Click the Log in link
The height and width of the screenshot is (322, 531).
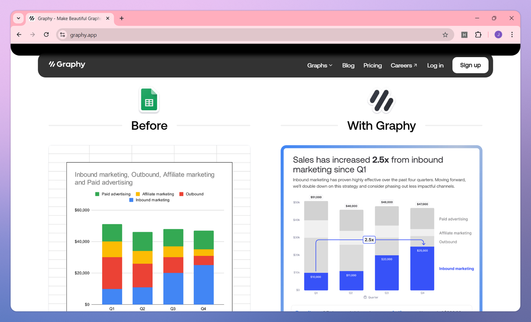(435, 65)
